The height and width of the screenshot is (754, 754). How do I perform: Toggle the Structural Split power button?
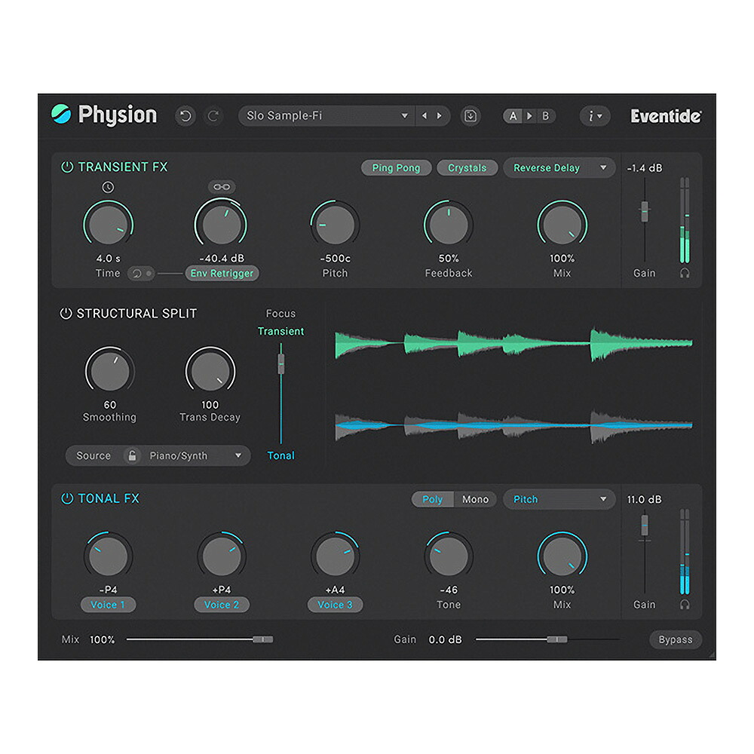pos(66,314)
